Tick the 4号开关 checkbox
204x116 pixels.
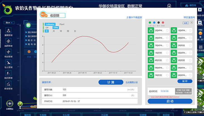tap(167, 60)
